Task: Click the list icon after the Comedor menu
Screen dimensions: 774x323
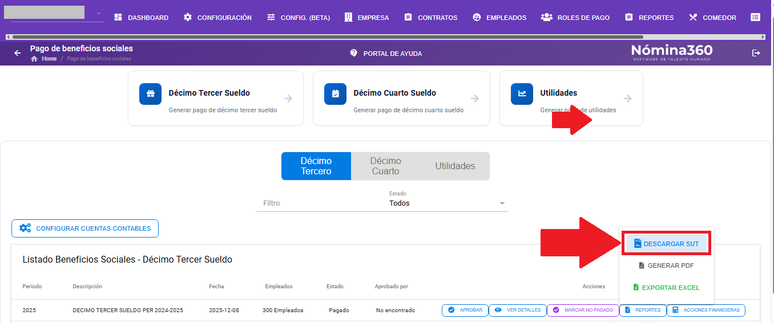Action: (755, 18)
